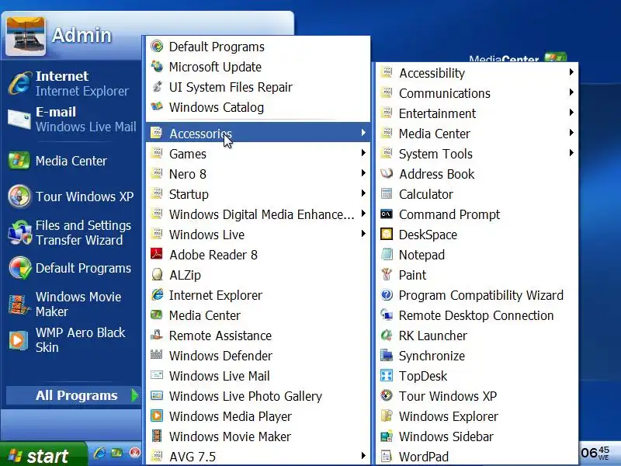Screen dimensions: 621x466
Task: Open the ALZip egg icon
Action: coord(157,275)
